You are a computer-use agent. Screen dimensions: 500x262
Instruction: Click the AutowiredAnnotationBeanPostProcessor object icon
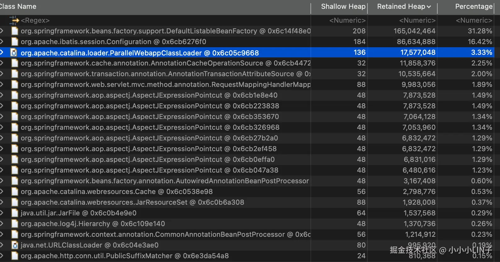(14, 181)
